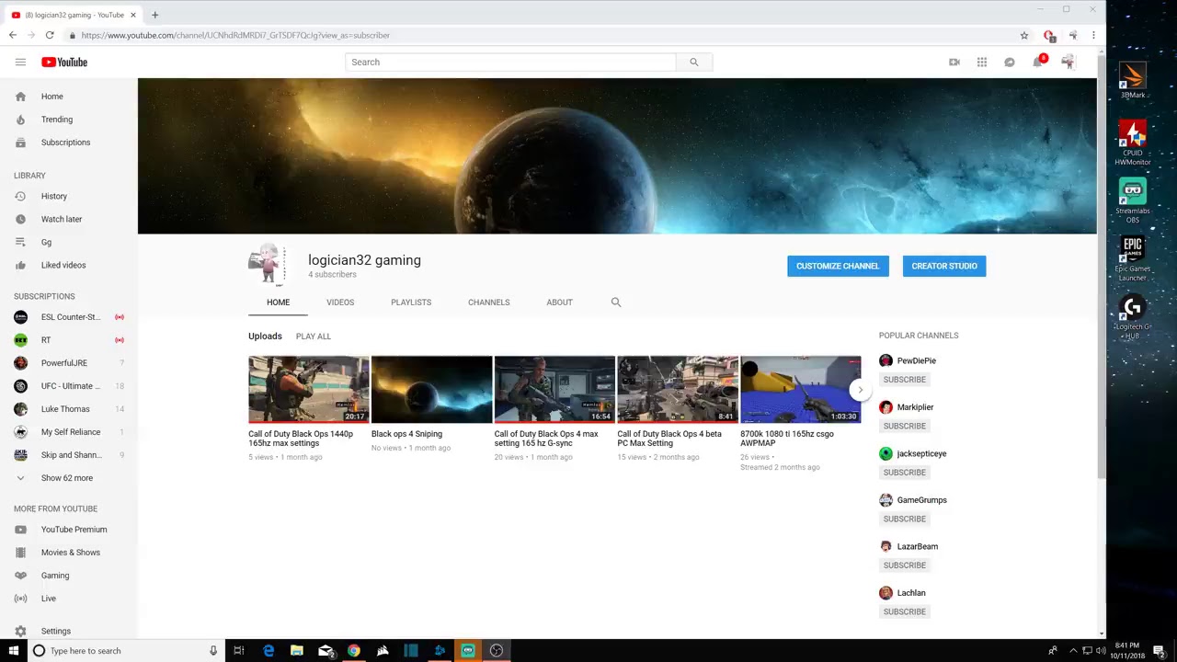Switch to the Playlists tab
This screenshot has width=1177, height=662.
click(x=411, y=302)
